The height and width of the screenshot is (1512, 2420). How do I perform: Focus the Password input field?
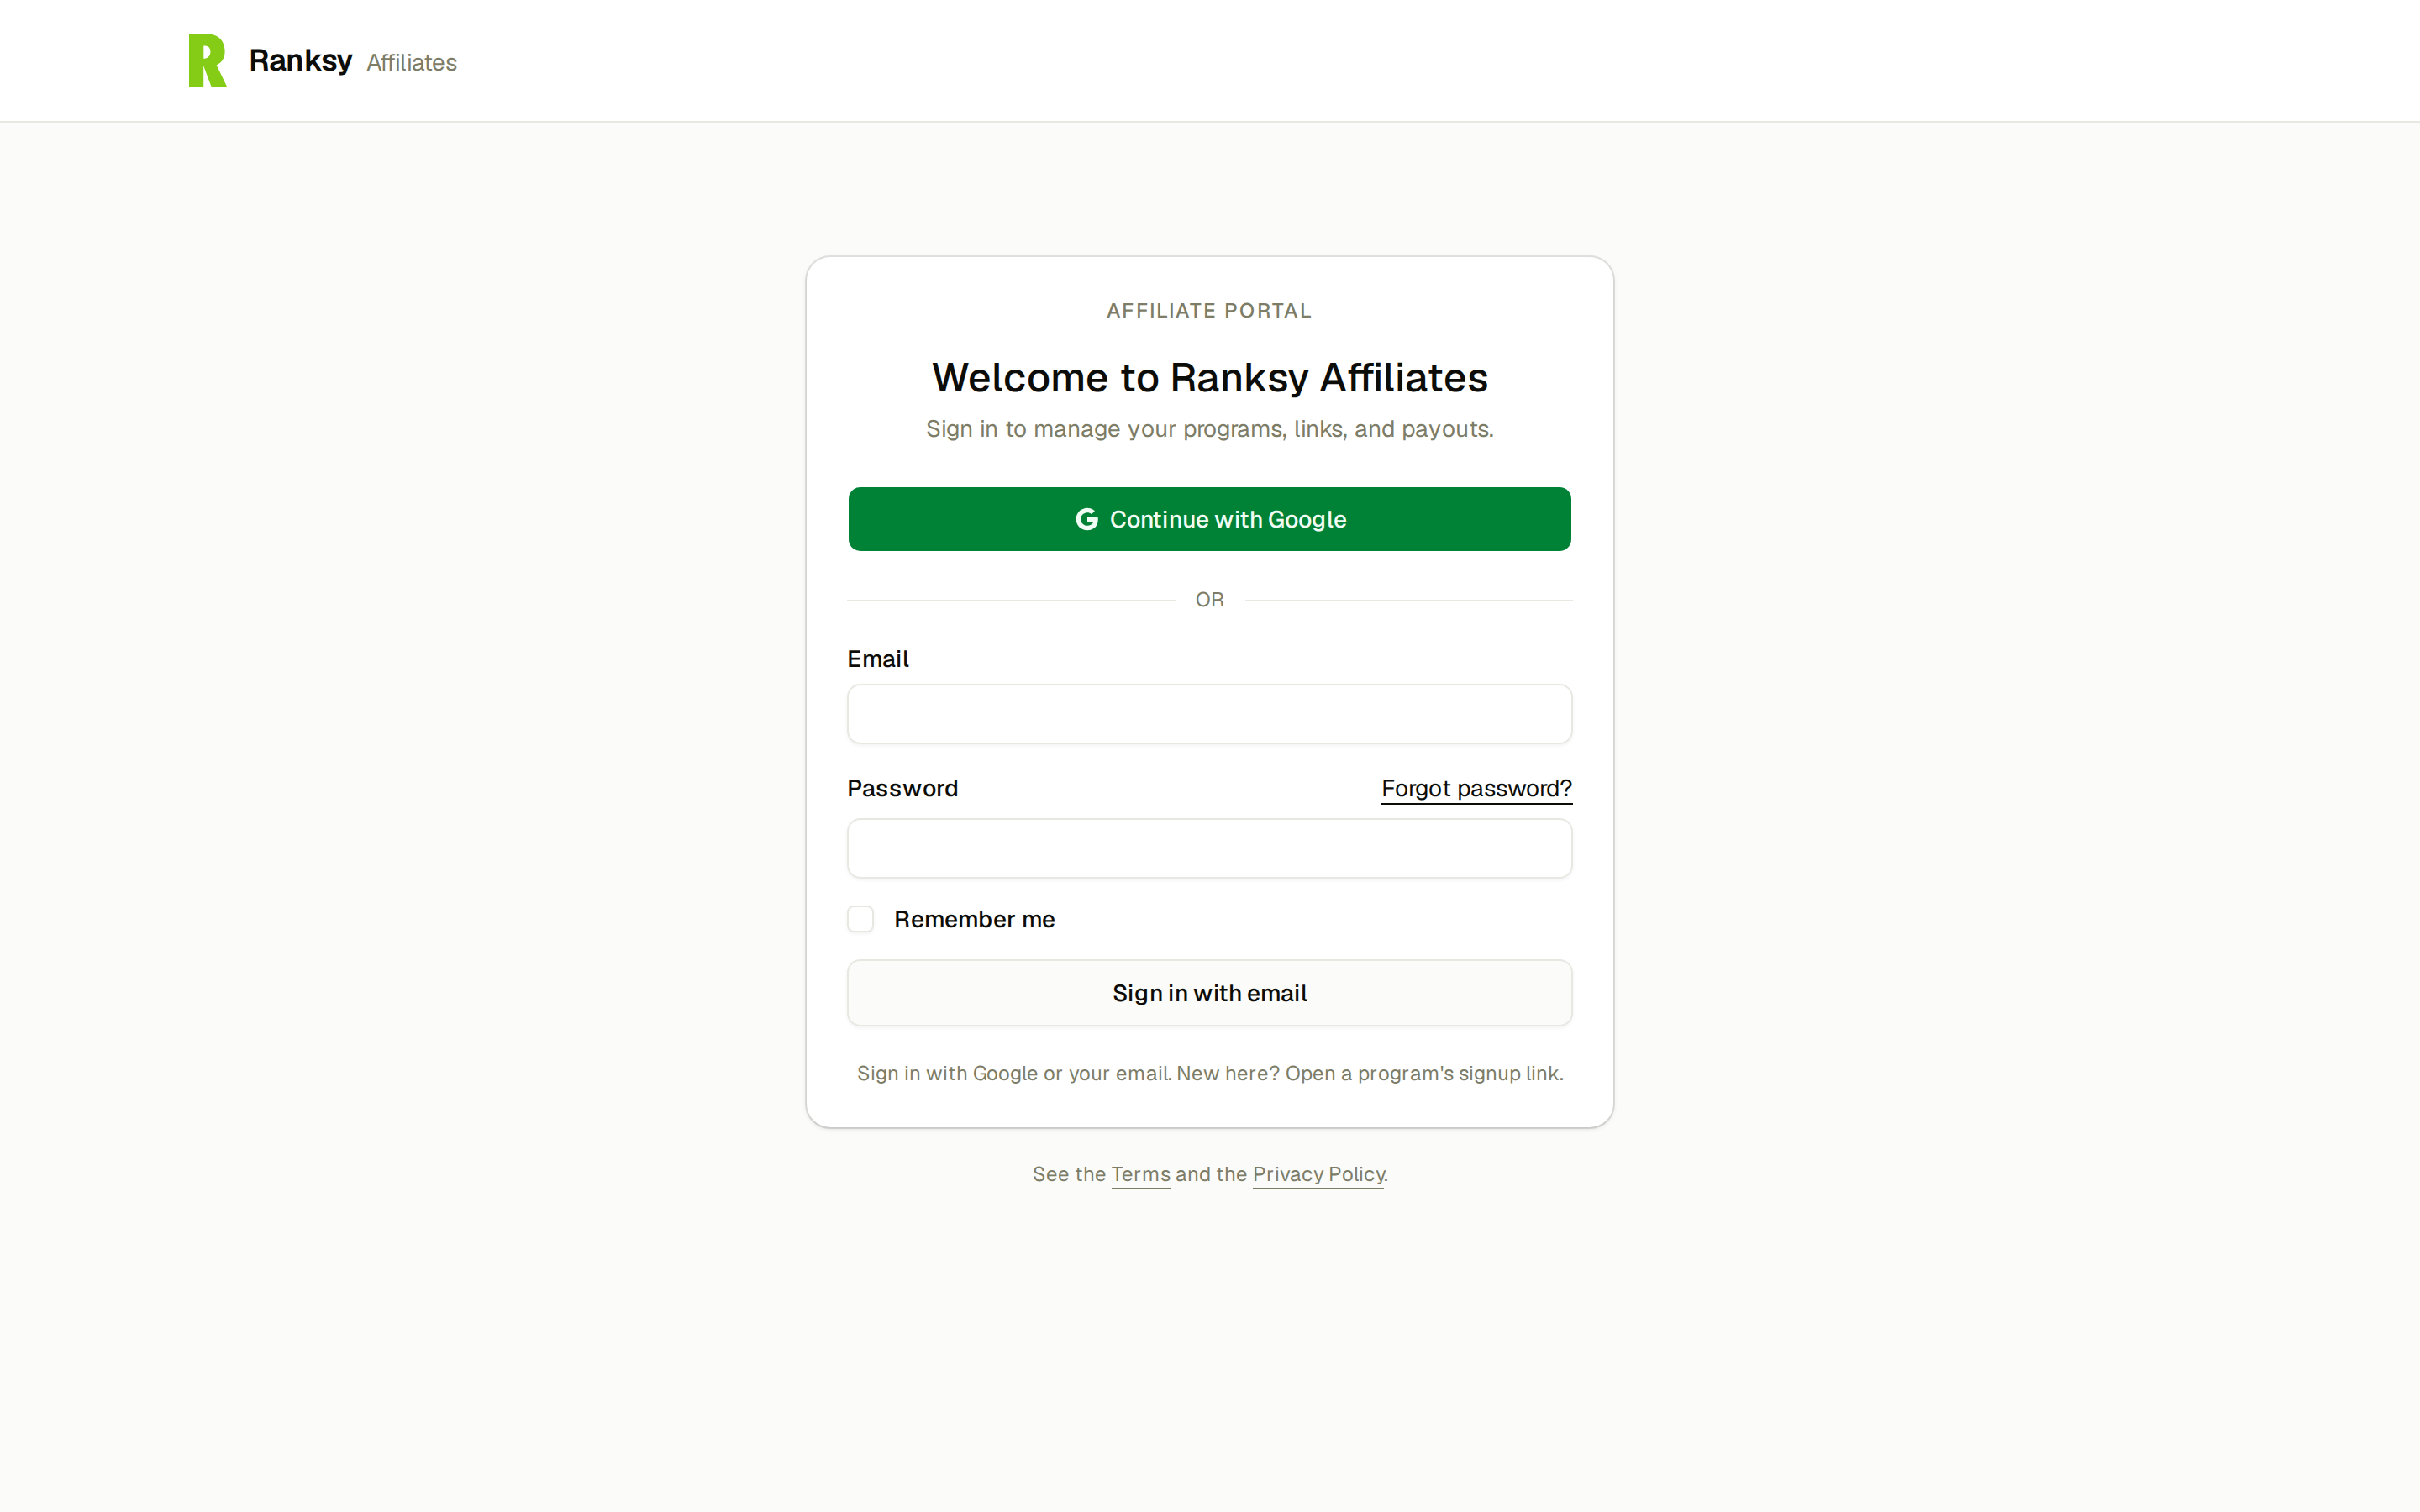pos(1209,848)
